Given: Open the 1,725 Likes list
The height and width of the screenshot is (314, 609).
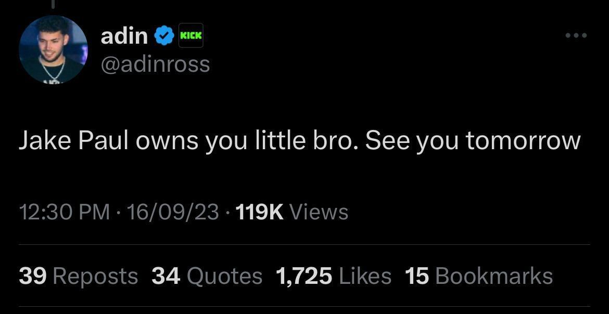Looking at the screenshot, I should coord(332,276).
